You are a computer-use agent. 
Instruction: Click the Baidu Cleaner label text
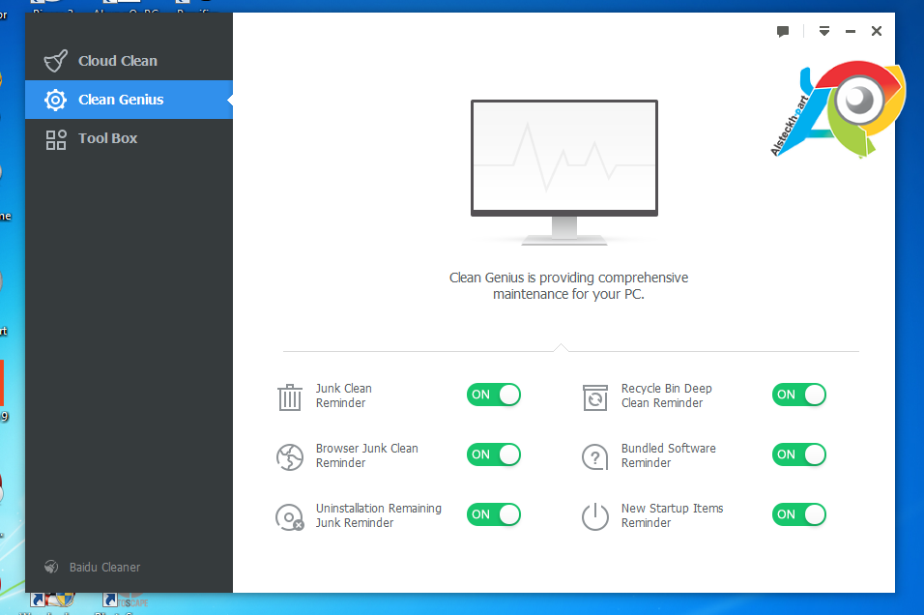pos(105,568)
